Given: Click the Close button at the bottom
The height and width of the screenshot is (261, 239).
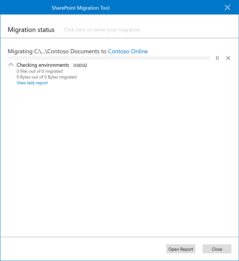Looking at the screenshot, I should click(x=217, y=249).
